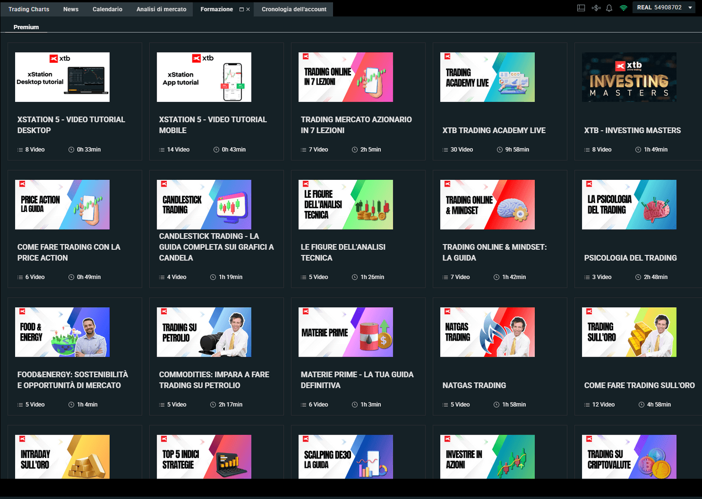Click the clock icon beside 2h 48min
702x499 pixels.
(x=638, y=277)
